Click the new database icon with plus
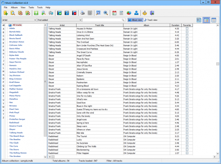This screenshot has height=164, width=221. point(6,13)
